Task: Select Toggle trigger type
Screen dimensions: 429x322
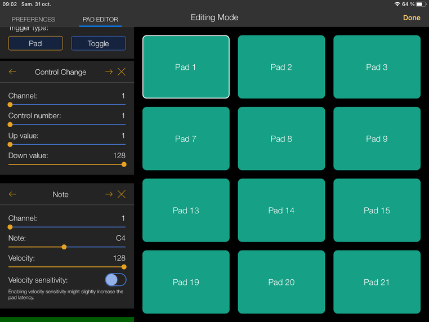Action: (x=98, y=43)
